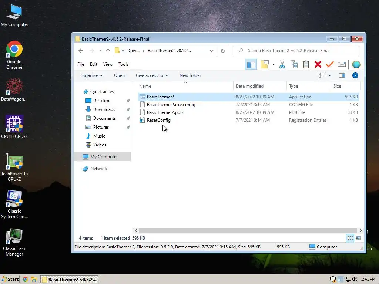The image size is (379, 284).
Task: Open the File menu
Action: tap(81, 64)
